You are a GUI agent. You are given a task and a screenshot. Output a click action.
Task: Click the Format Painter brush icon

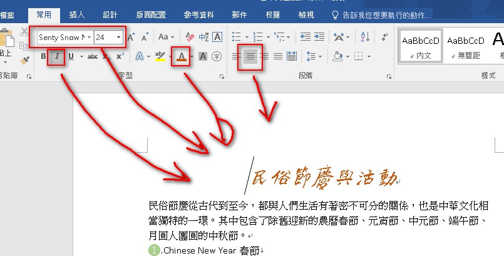click(x=24, y=61)
